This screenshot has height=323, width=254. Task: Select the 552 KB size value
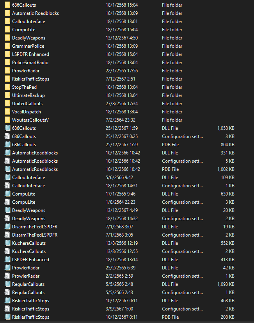[x=227, y=243]
